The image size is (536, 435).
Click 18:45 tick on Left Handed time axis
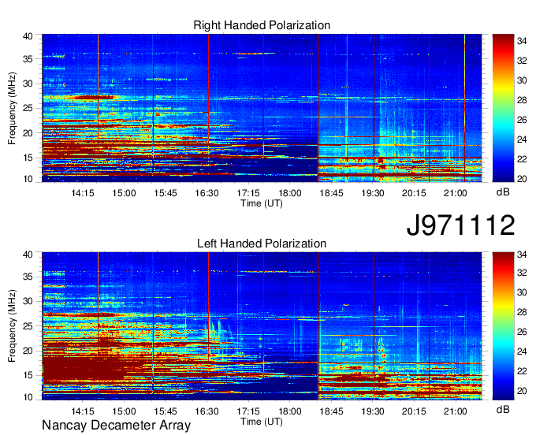[331, 411]
